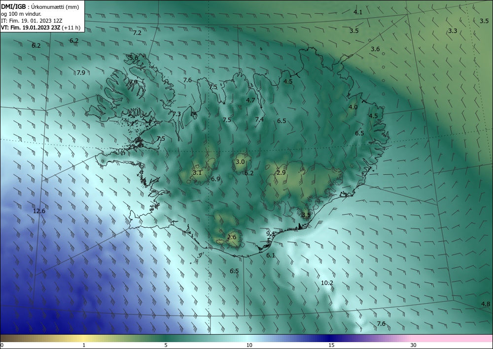Click the 10 label on the colour scale
This screenshot has height=349, width=493.
coord(249,345)
